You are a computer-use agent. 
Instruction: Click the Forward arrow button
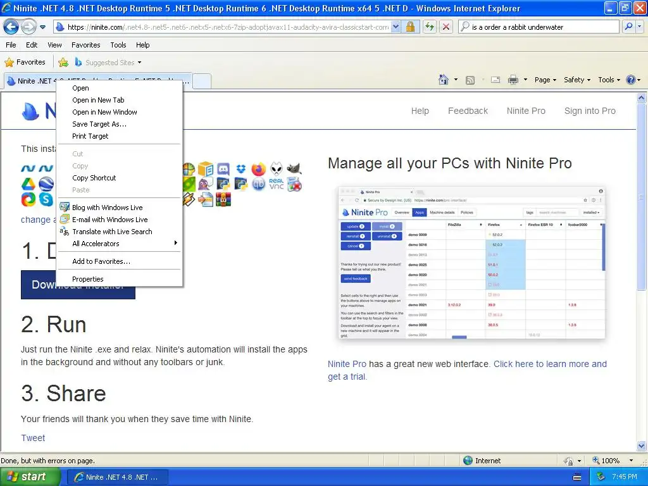[x=28, y=27]
